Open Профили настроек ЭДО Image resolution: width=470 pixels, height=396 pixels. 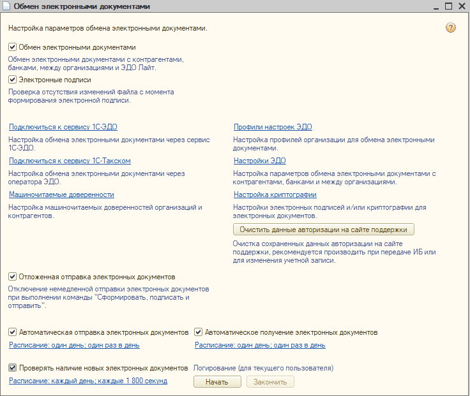(x=273, y=127)
